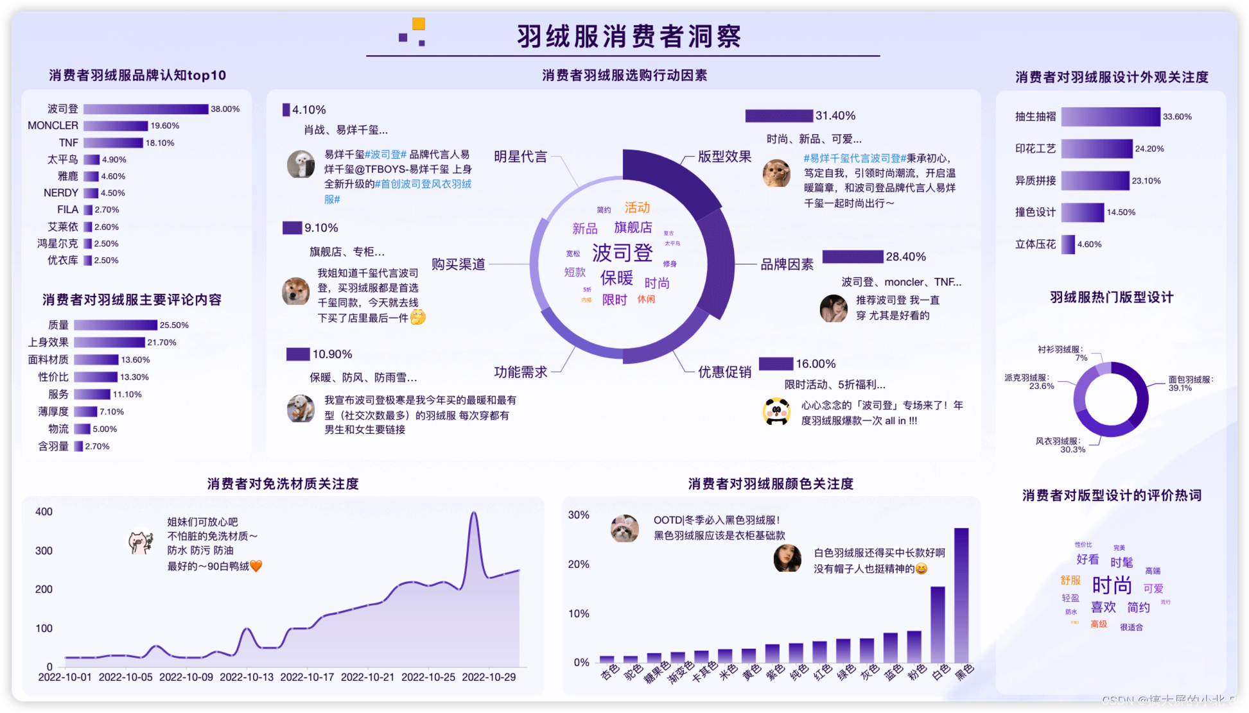Click the TNF 18.10% bar
This screenshot has width=1249, height=713.
tap(113, 142)
